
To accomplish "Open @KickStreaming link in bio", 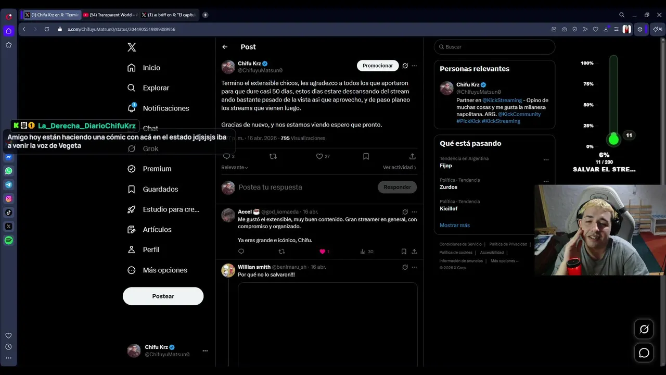I will click(502, 101).
